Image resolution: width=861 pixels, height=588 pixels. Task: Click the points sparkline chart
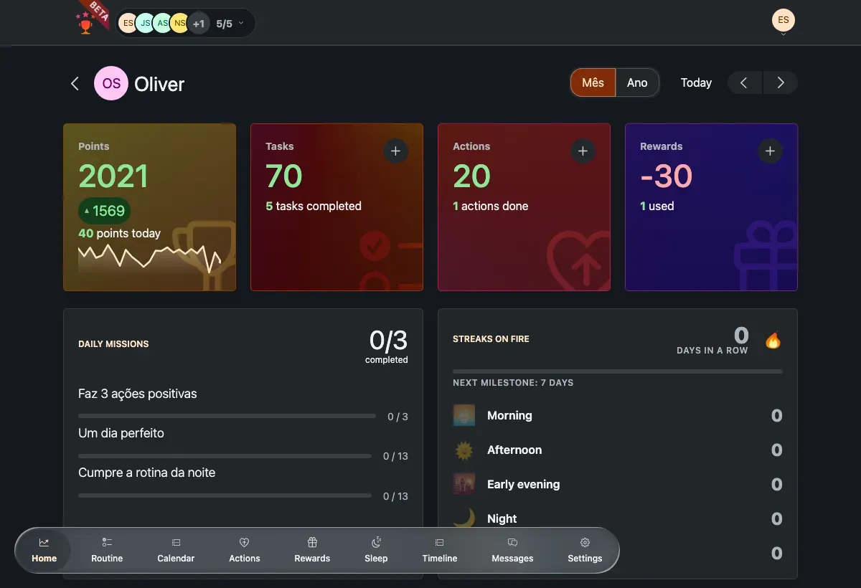[x=149, y=258]
